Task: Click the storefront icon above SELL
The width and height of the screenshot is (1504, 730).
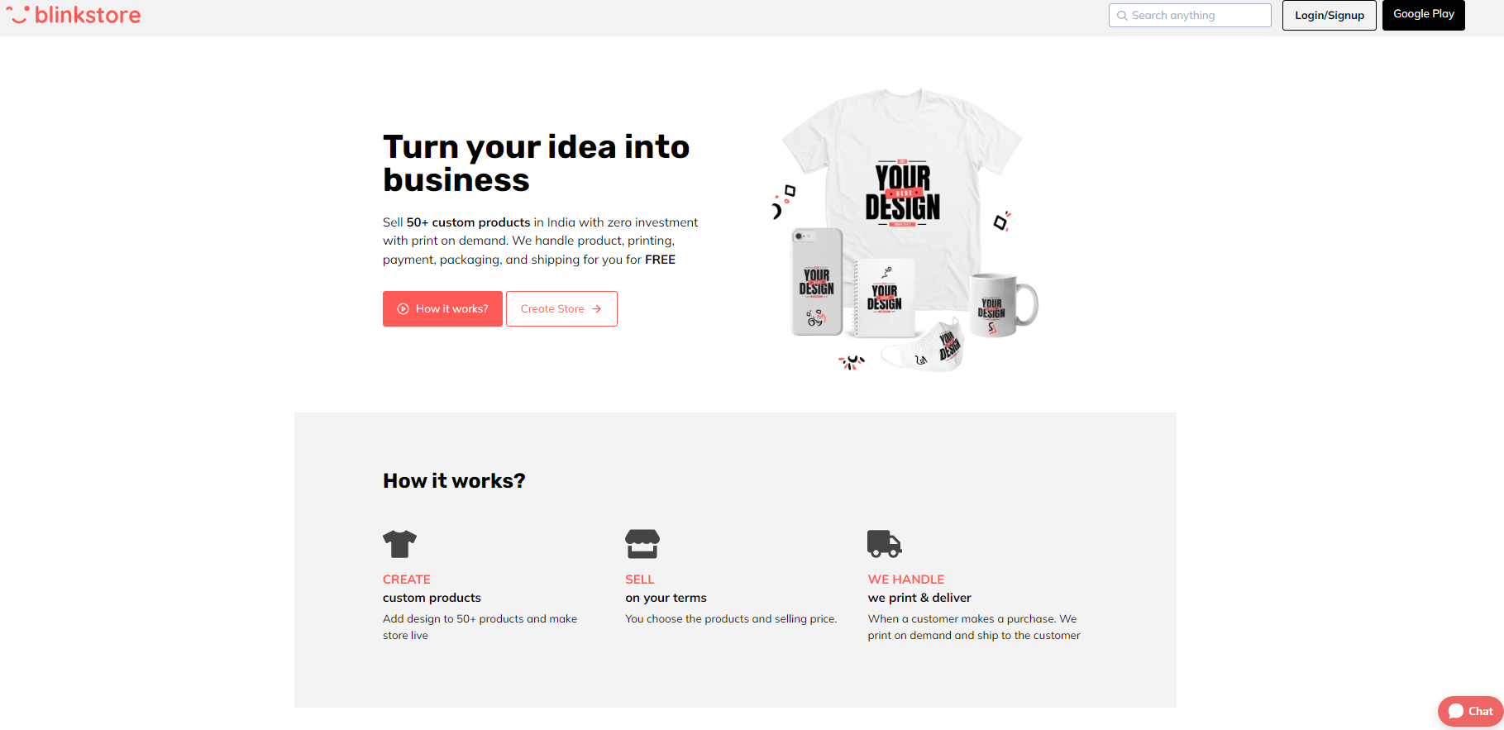Action: [642, 544]
